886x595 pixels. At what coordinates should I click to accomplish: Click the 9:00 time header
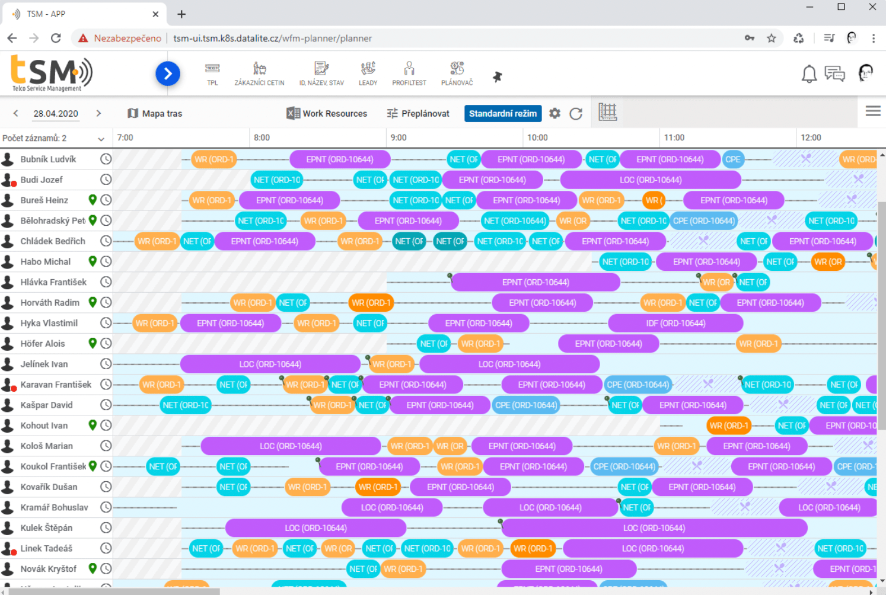click(399, 137)
